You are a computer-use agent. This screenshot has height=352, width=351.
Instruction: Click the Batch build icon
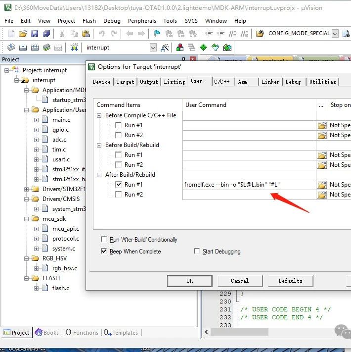point(46,48)
